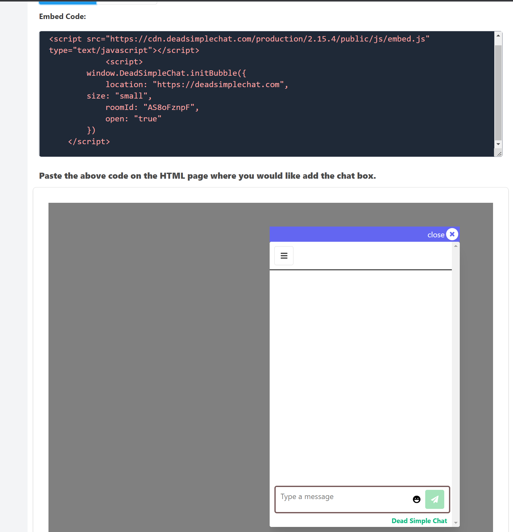The height and width of the screenshot is (532, 513).
Task: Click the embed code textarea resize handle
Action: [499, 154]
